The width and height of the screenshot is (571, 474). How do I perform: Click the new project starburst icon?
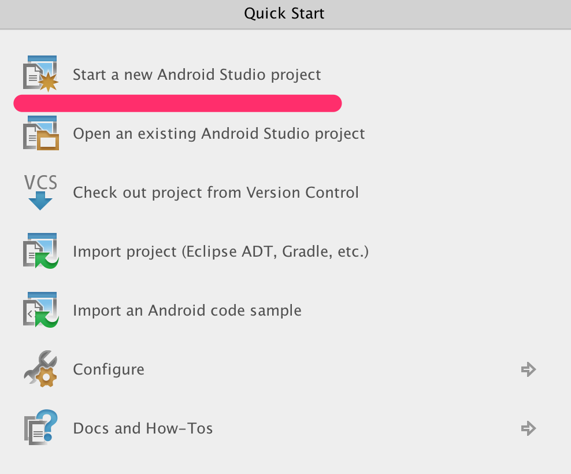tap(41, 73)
